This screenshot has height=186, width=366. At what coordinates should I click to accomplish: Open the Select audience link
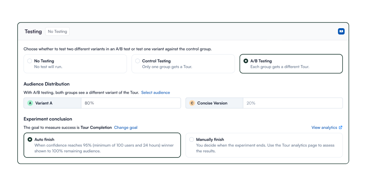click(155, 93)
